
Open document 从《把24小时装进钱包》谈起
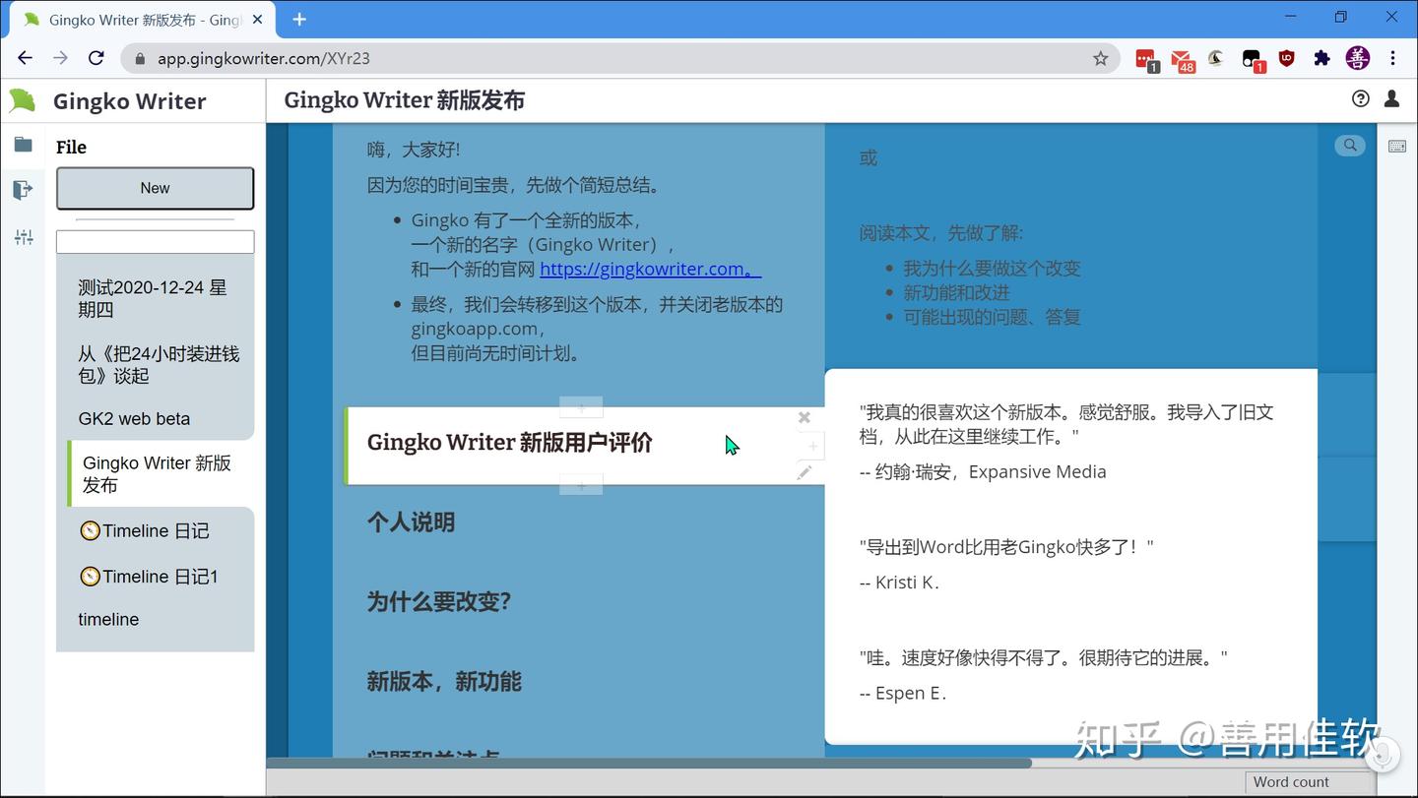coord(155,364)
